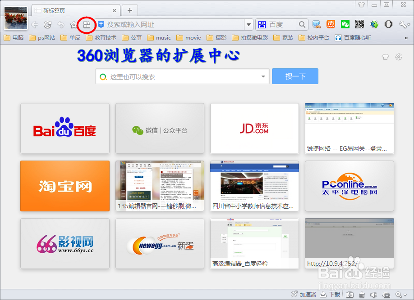Toggle the speaker mute icon in status bar
Image resolution: width=414 pixels, height=300 pixels.
(x=373, y=295)
